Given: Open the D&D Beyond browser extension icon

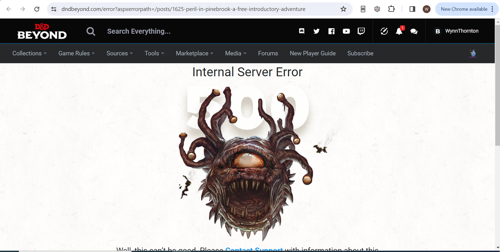Looking at the screenshot, I should [x=363, y=9].
